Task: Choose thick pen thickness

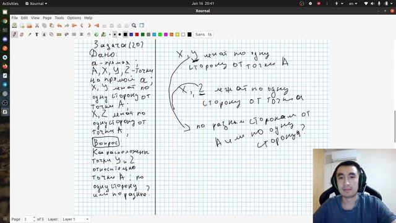Action: tap(119, 35)
